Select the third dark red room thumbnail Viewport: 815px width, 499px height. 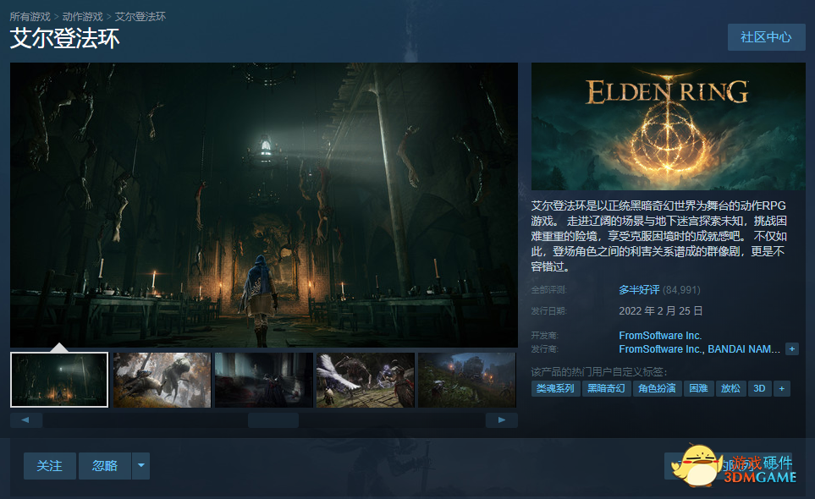click(x=263, y=380)
